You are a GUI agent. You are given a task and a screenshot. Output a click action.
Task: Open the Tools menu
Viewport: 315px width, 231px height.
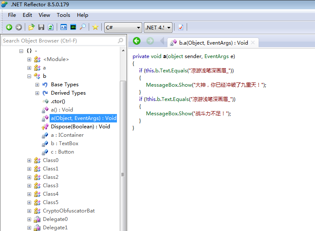tap(64, 15)
